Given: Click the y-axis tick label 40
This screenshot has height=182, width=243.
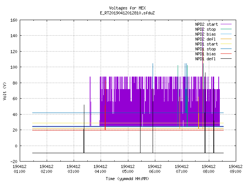Looking at the screenshot, I should pyautogui.click(x=15, y=115).
